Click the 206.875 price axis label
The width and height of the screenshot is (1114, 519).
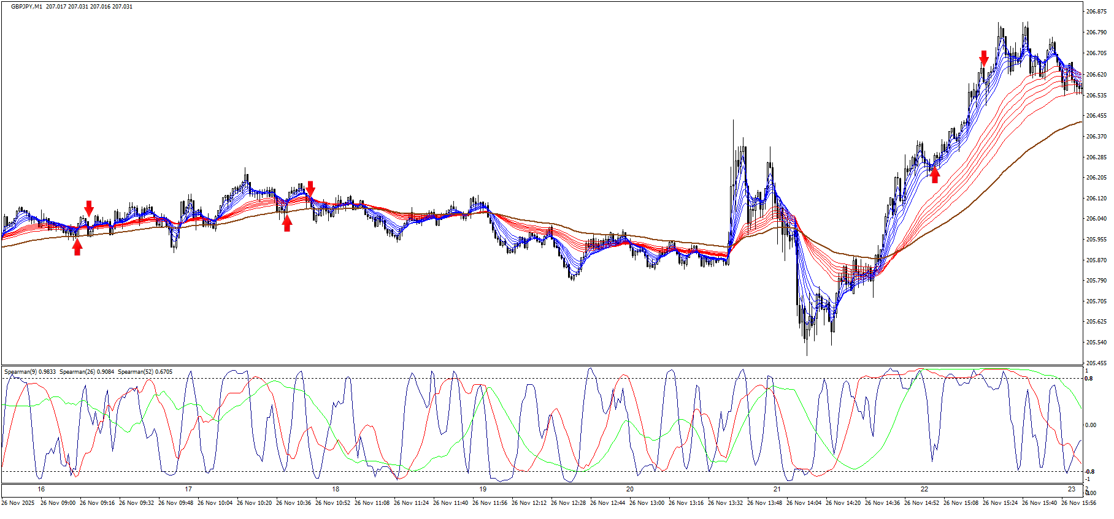click(1096, 12)
